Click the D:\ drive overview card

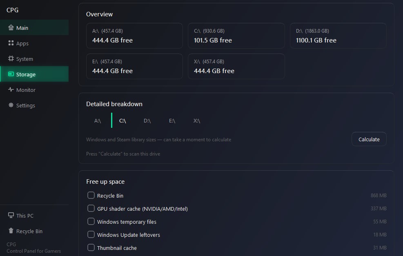tap(338, 36)
